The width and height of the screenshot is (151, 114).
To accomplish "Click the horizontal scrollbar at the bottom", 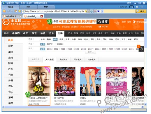I will click(x=67, y=107).
